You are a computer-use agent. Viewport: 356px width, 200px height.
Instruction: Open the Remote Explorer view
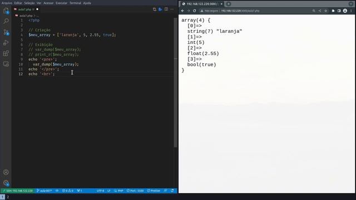coord(6,64)
